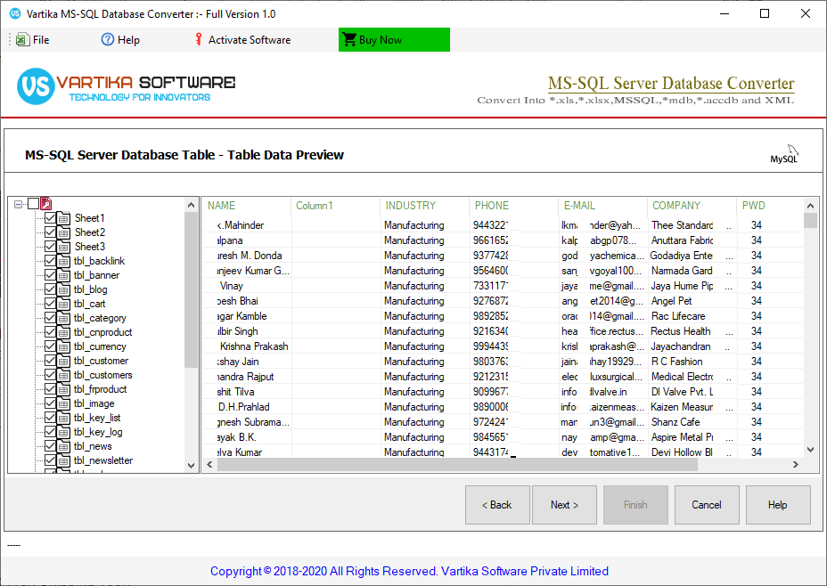Toggle the root database checkbox
This screenshot has height=586, width=827.
pyautogui.click(x=33, y=203)
